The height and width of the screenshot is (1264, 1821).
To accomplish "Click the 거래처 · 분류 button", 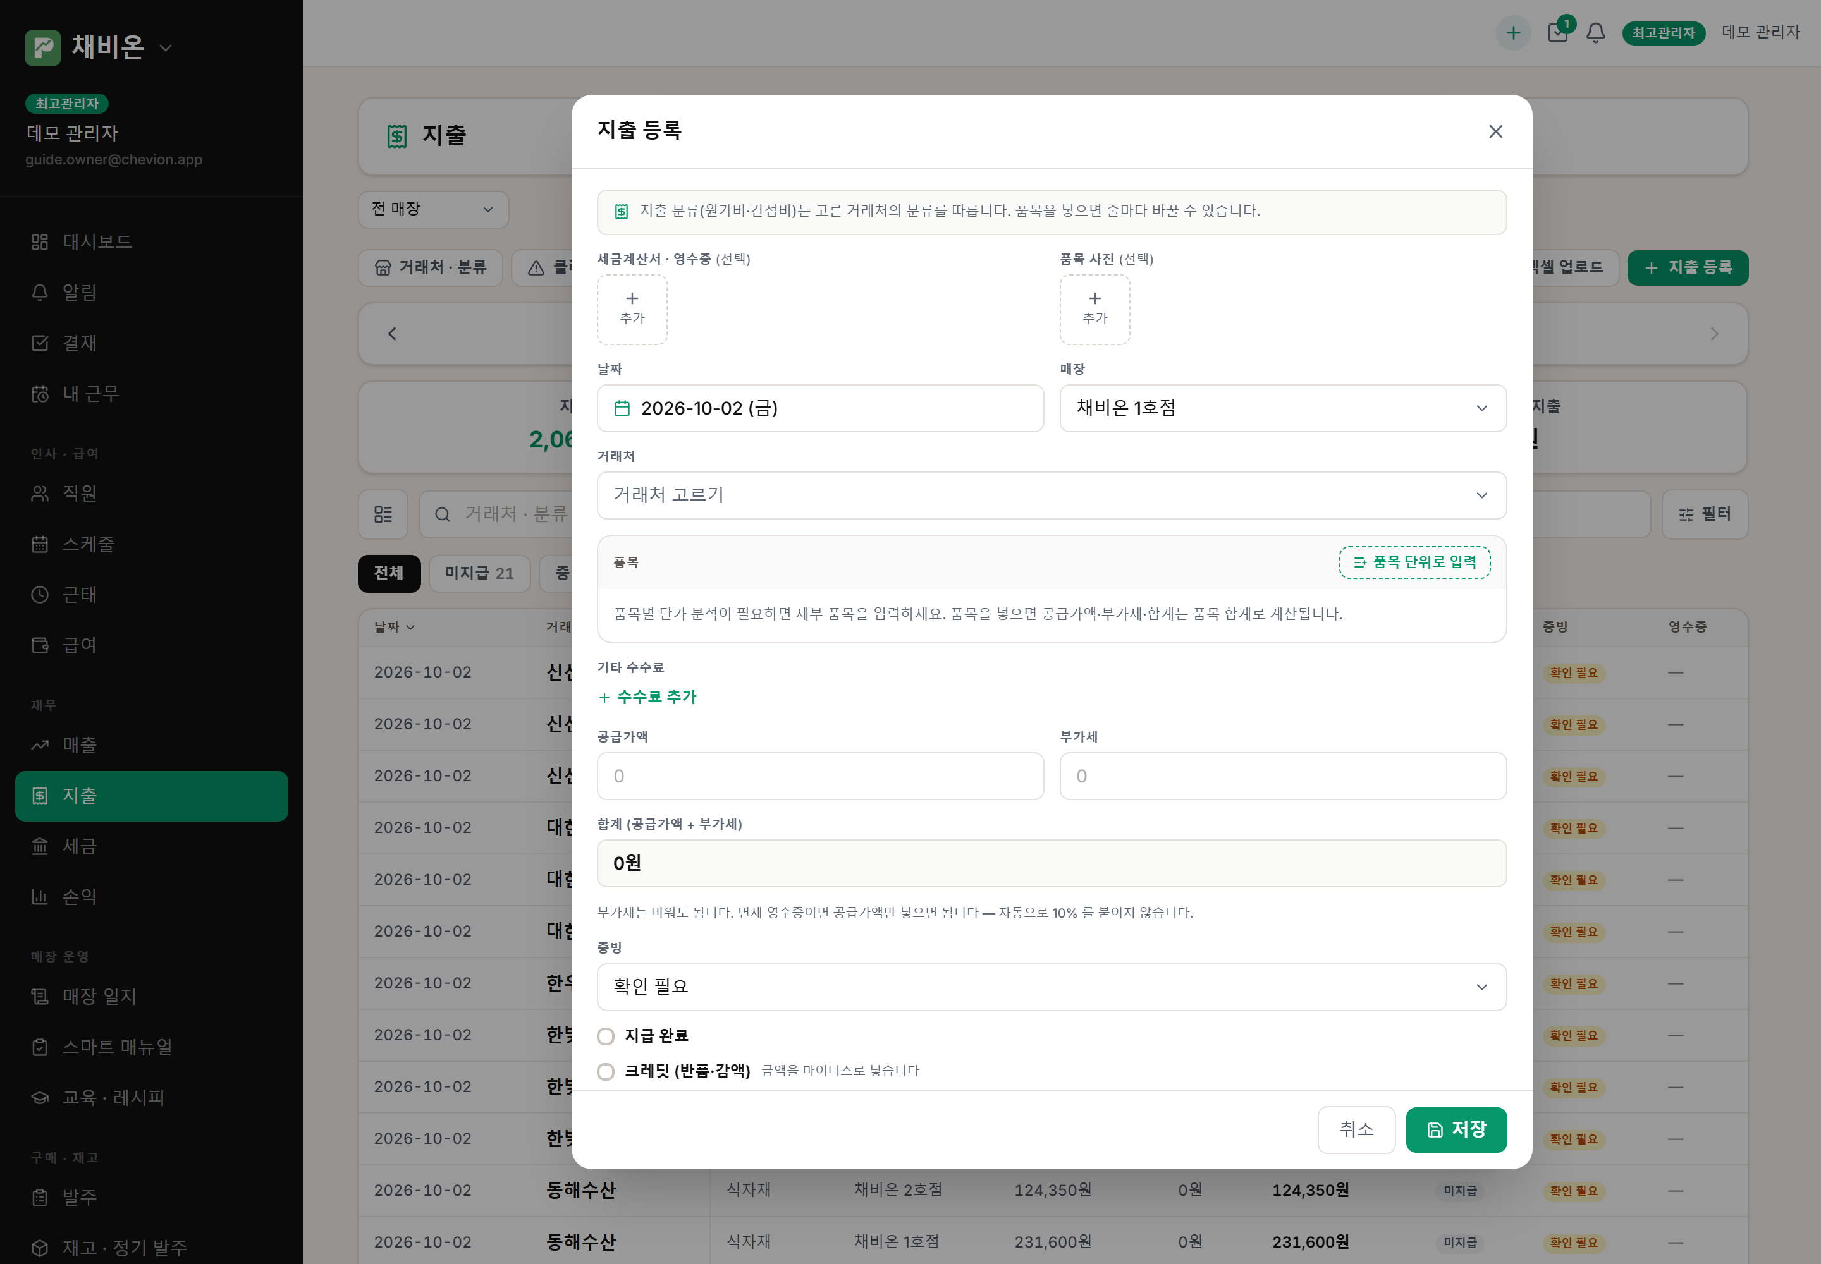I will point(431,268).
